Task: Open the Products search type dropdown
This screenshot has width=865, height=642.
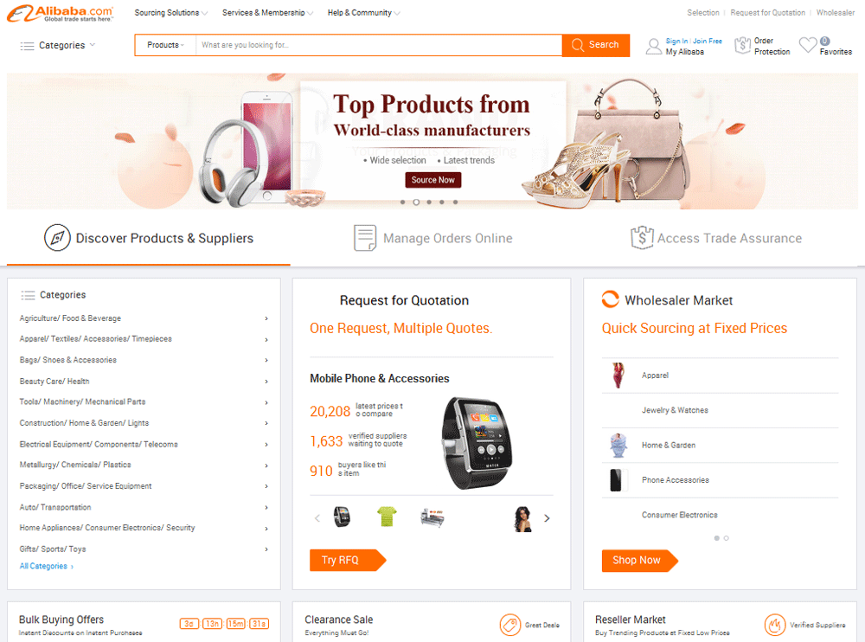Action: pos(165,45)
